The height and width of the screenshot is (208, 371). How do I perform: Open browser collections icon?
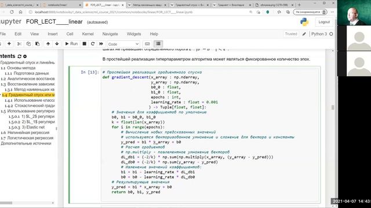[288, 12]
